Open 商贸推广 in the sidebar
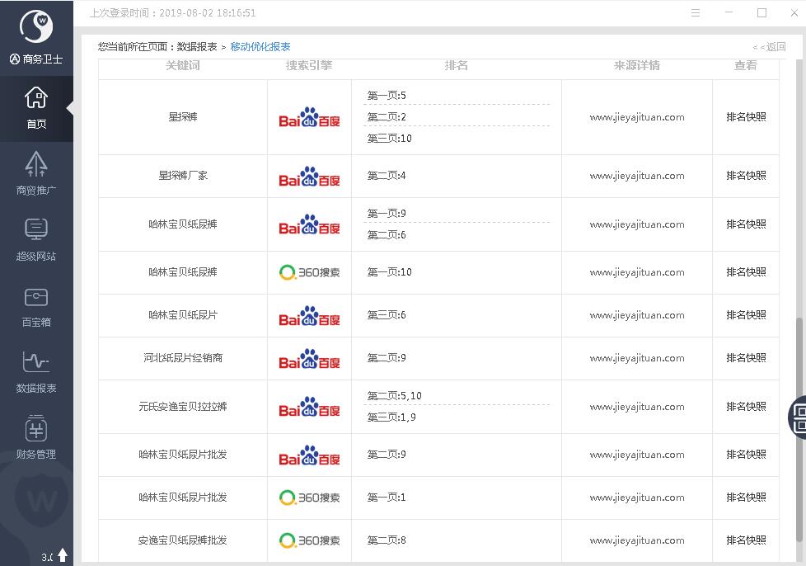The height and width of the screenshot is (566, 806). 36,174
